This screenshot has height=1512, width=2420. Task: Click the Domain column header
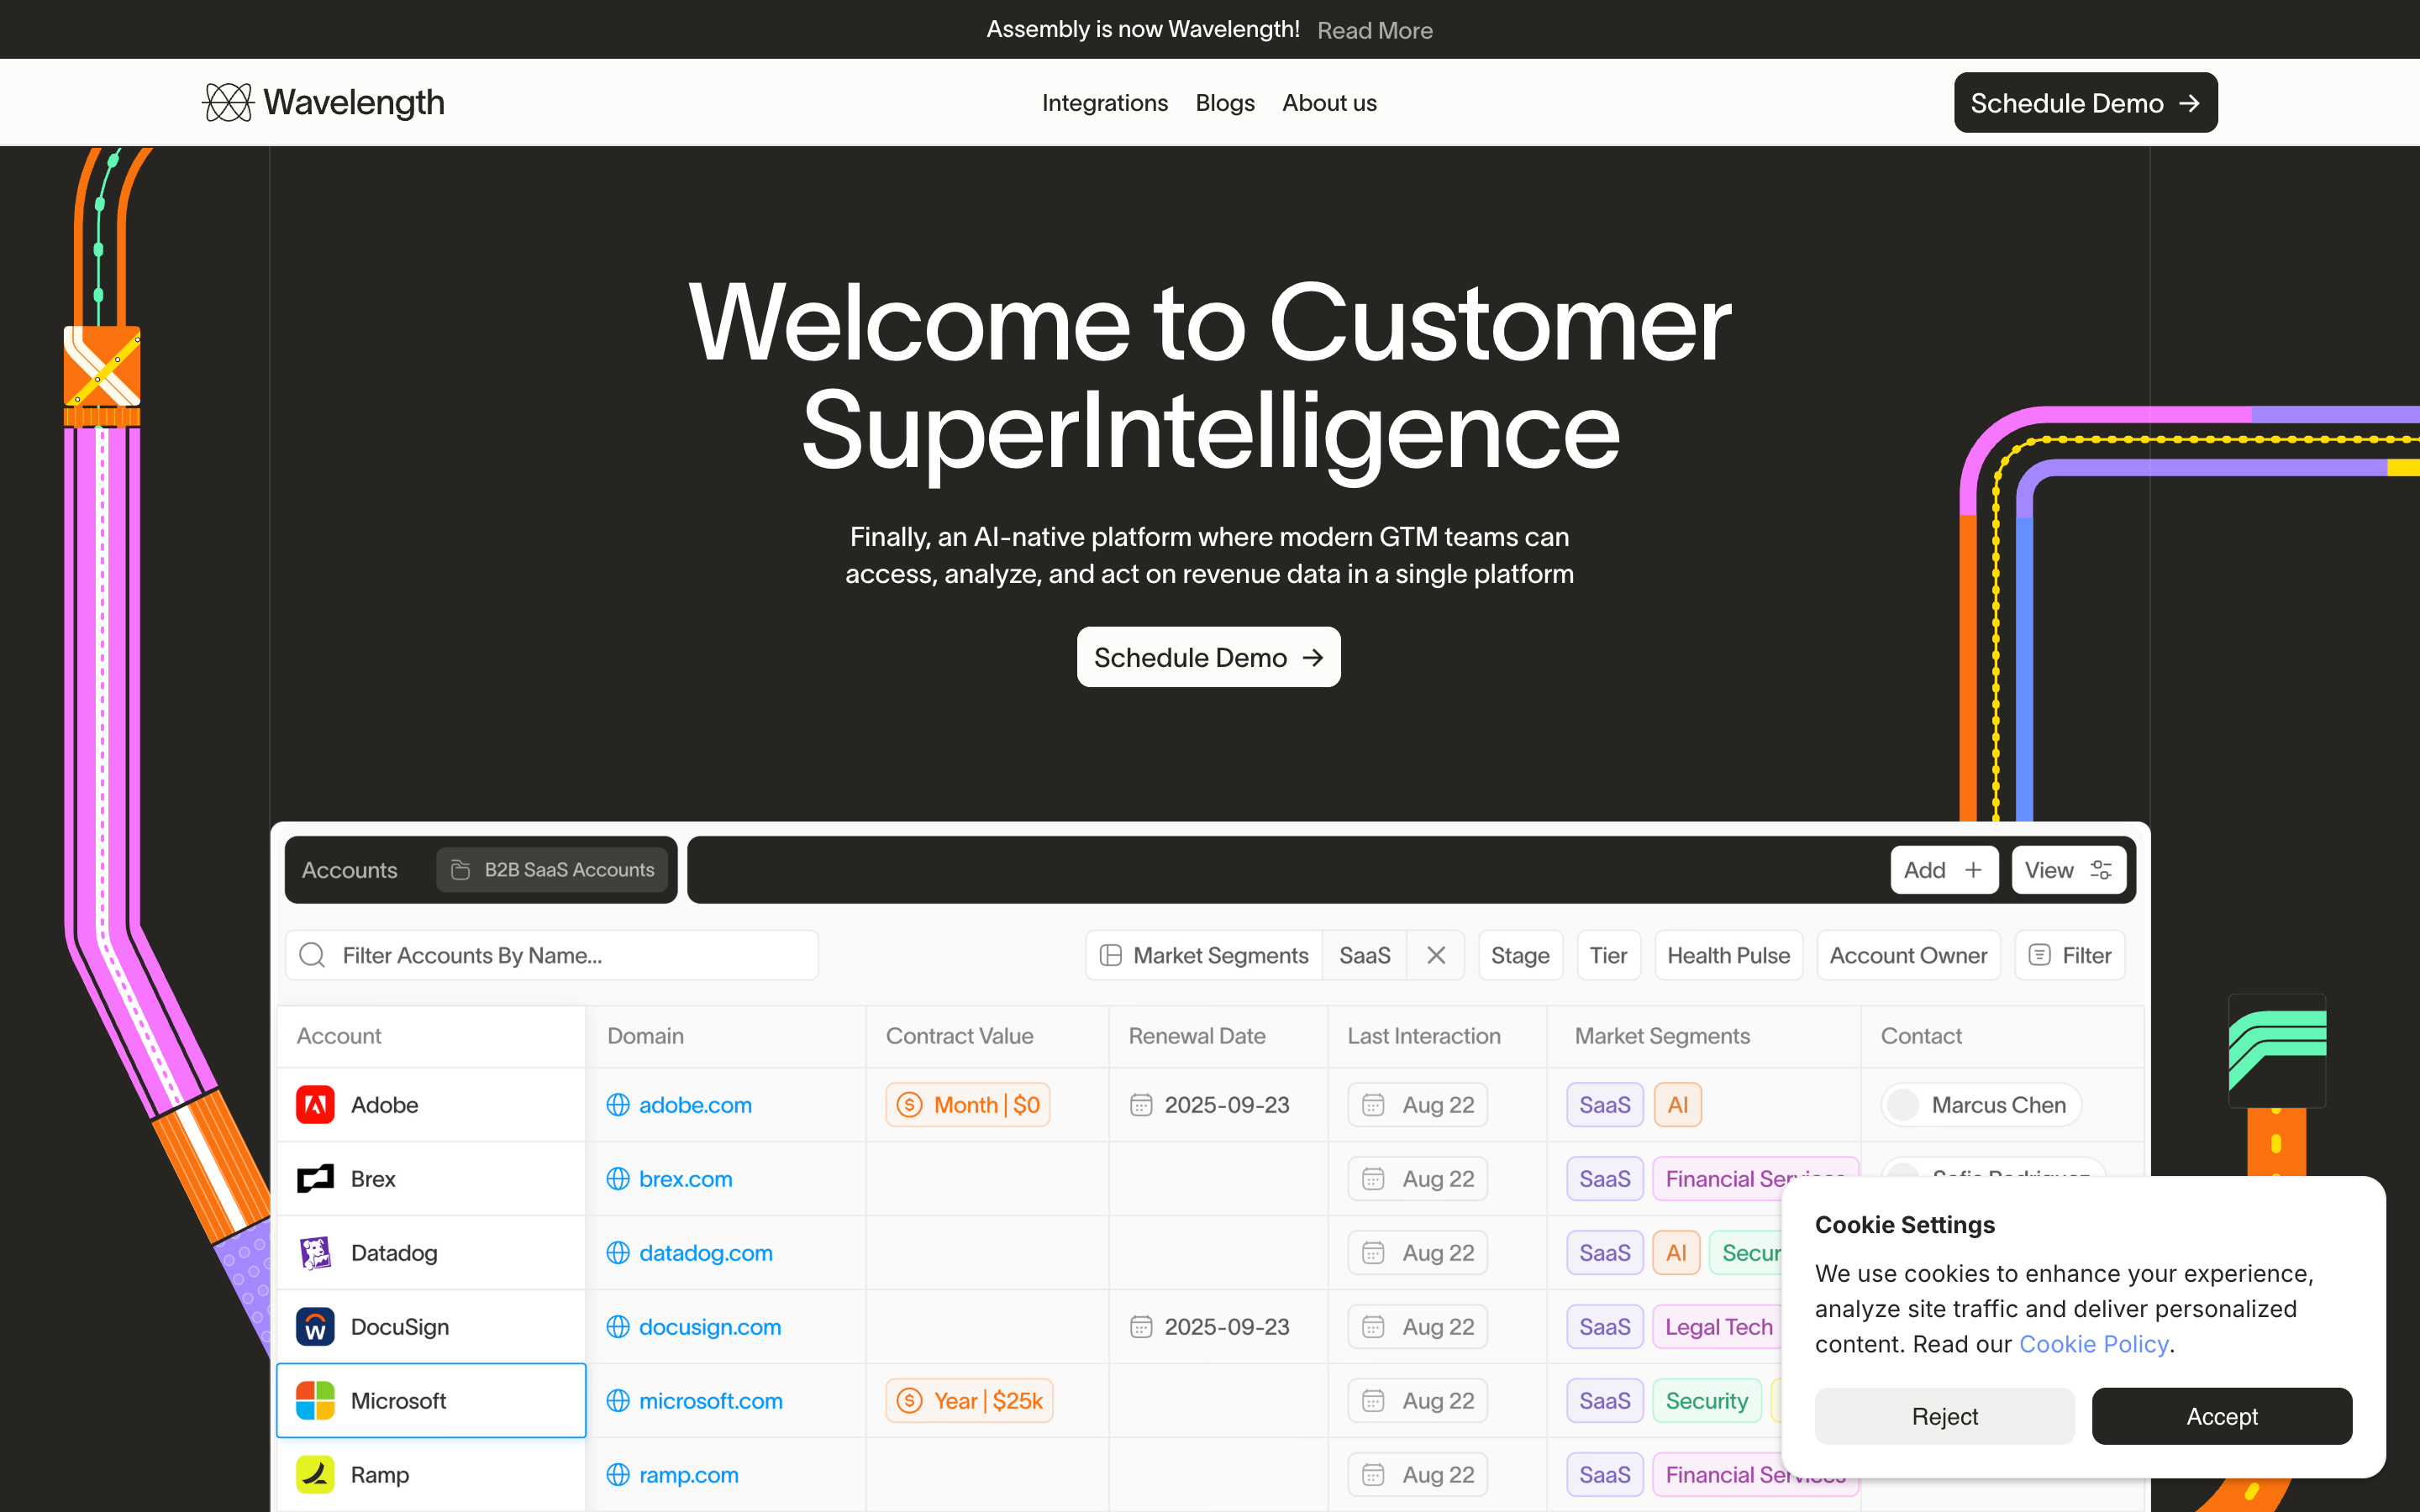(645, 1036)
